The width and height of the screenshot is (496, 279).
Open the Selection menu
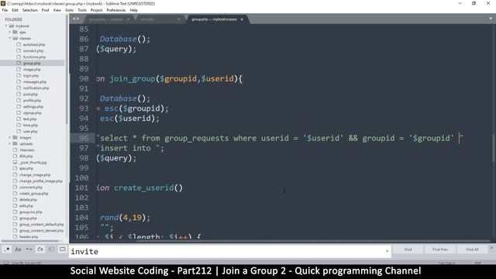click(30, 10)
